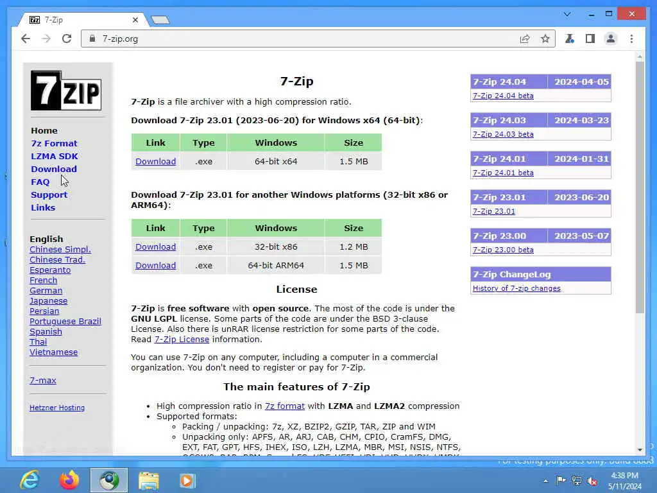This screenshot has width=657, height=493.
Task: Open the Chrome Labs flask icon
Action: point(570,39)
